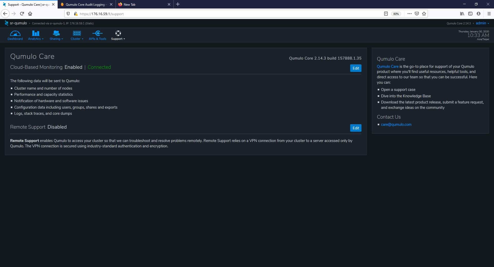This screenshot has height=267, width=494.
Task: Click the browser forward arrow
Action: [x=14, y=14]
